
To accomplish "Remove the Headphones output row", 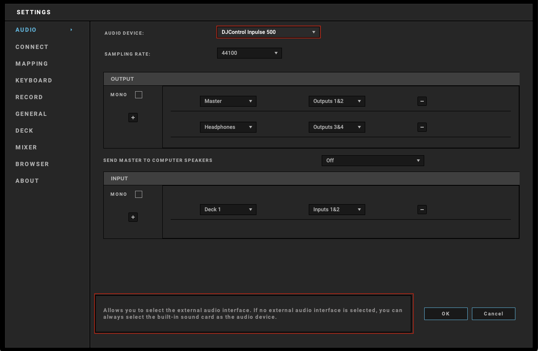I will [422, 127].
